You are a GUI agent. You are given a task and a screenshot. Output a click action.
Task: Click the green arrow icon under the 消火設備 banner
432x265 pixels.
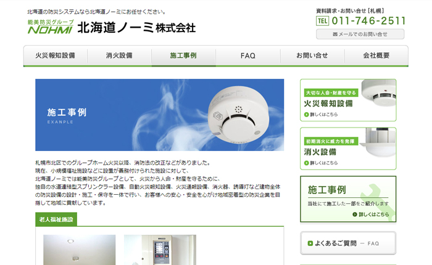306,163
